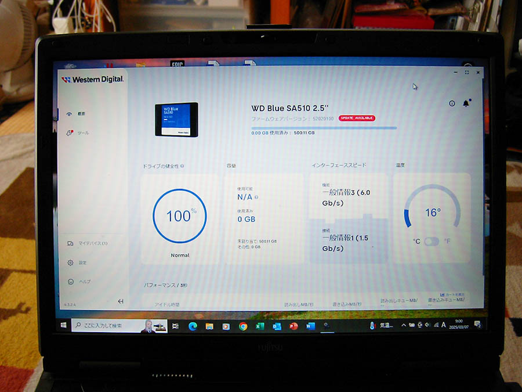Click the WD Blue SA510 drive thumbnail

(176, 119)
